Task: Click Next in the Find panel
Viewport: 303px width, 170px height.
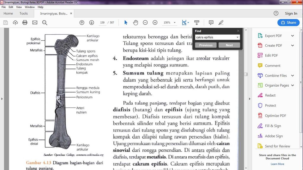Action: 229,45
